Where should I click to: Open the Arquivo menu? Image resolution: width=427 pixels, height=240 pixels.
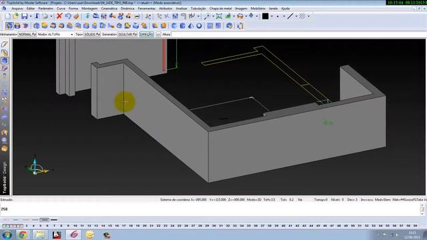click(17, 9)
